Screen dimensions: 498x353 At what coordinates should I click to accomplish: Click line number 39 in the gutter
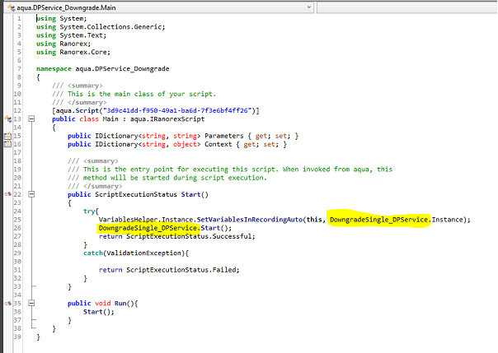(x=19, y=337)
